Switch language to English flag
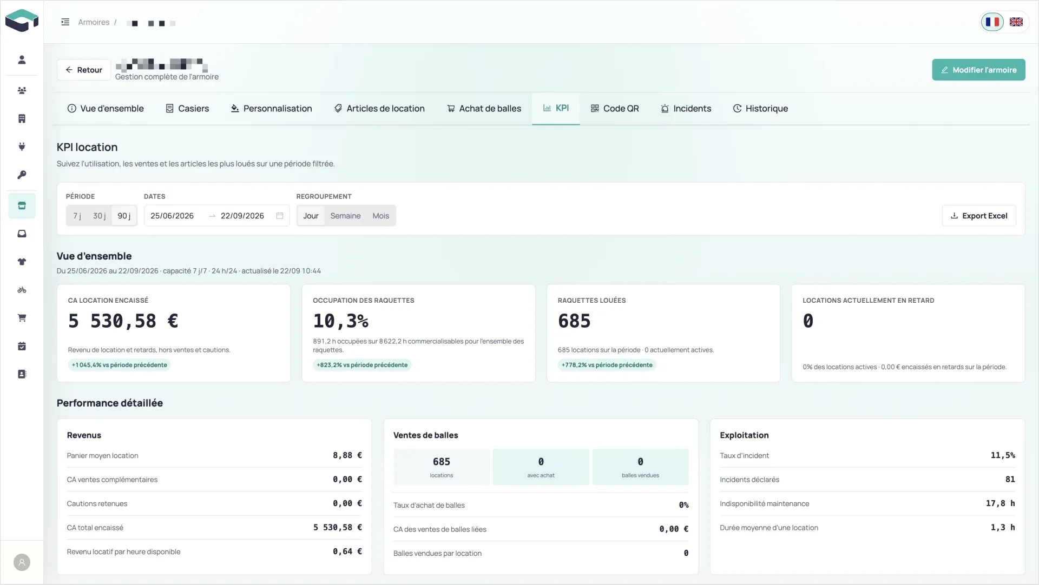 pyautogui.click(x=1016, y=22)
